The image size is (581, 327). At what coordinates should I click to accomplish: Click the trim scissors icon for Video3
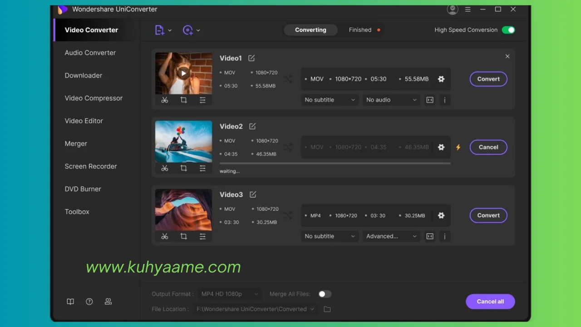coord(165,236)
